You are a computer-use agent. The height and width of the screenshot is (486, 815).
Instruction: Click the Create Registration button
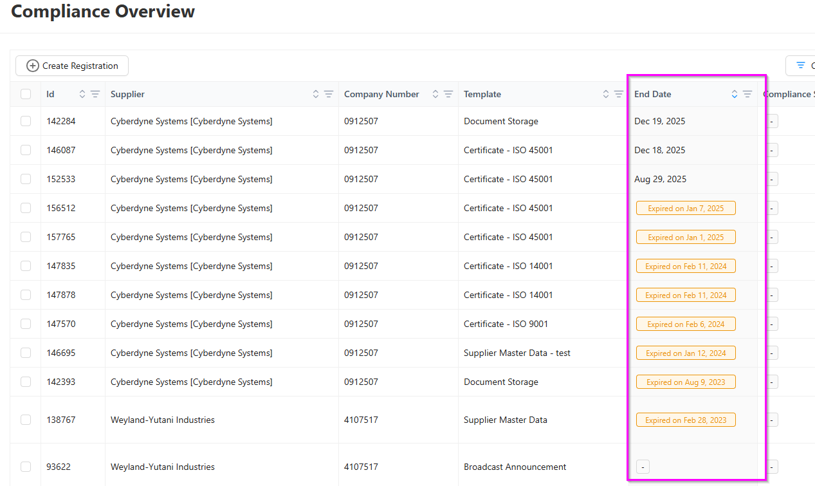click(72, 66)
